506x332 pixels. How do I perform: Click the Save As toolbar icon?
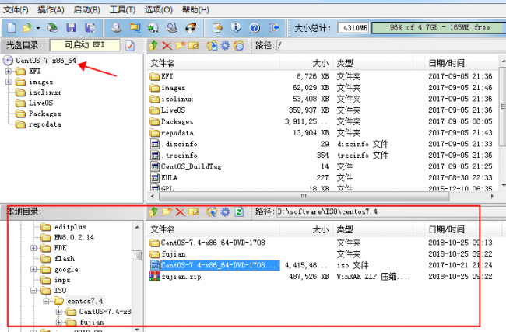point(90,28)
